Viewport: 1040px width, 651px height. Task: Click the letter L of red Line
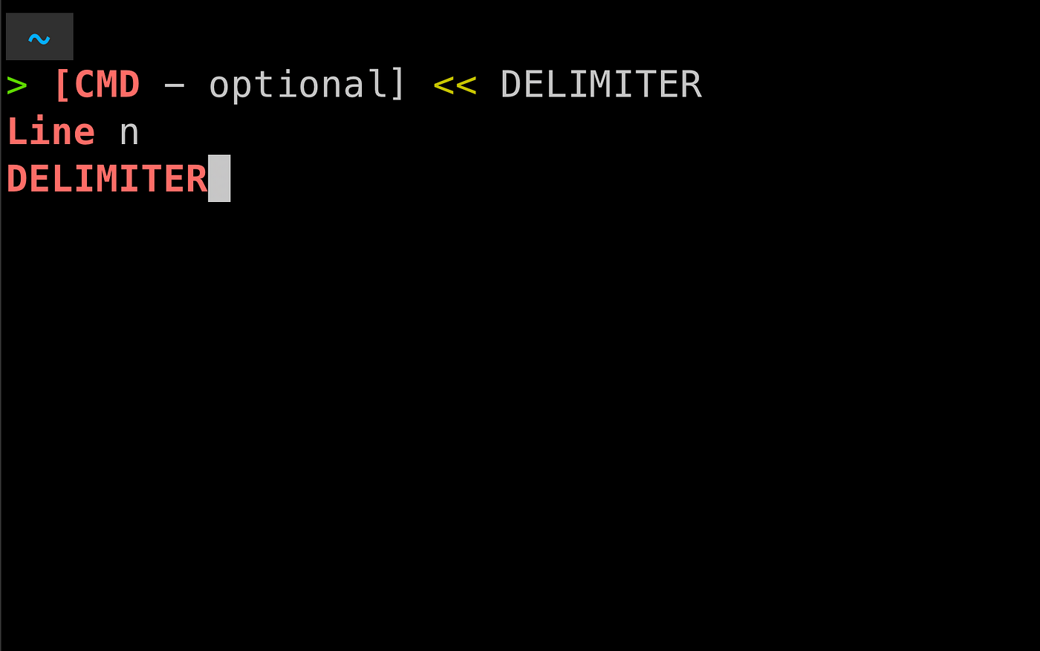[x=16, y=132]
